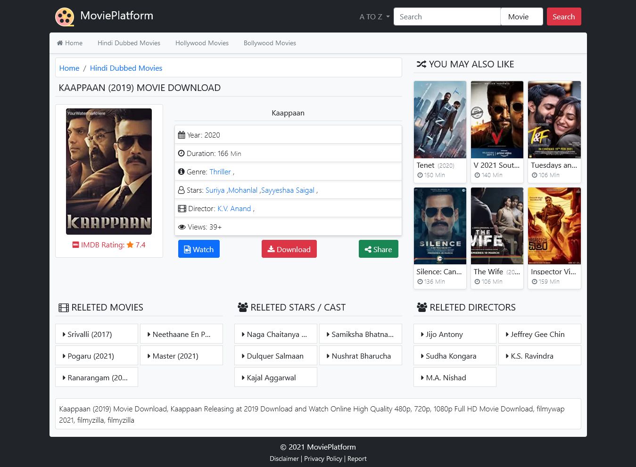Image resolution: width=636 pixels, height=467 pixels.
Task: Open the Privacy Policy footer link
Action: coord(323,459)
